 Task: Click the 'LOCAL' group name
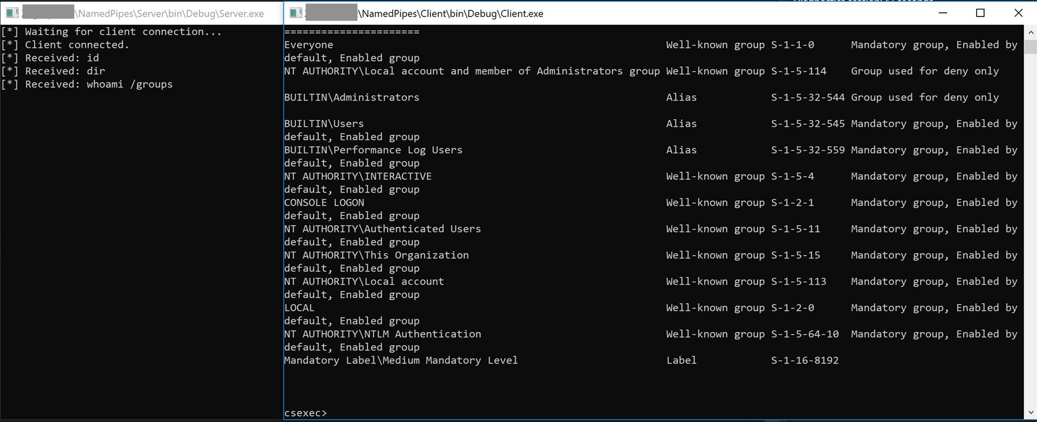[299, 308]
